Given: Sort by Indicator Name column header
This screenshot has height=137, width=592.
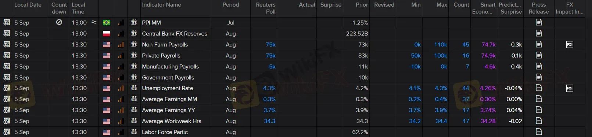Looking at the screenshot, I should [x=161, y=5].
